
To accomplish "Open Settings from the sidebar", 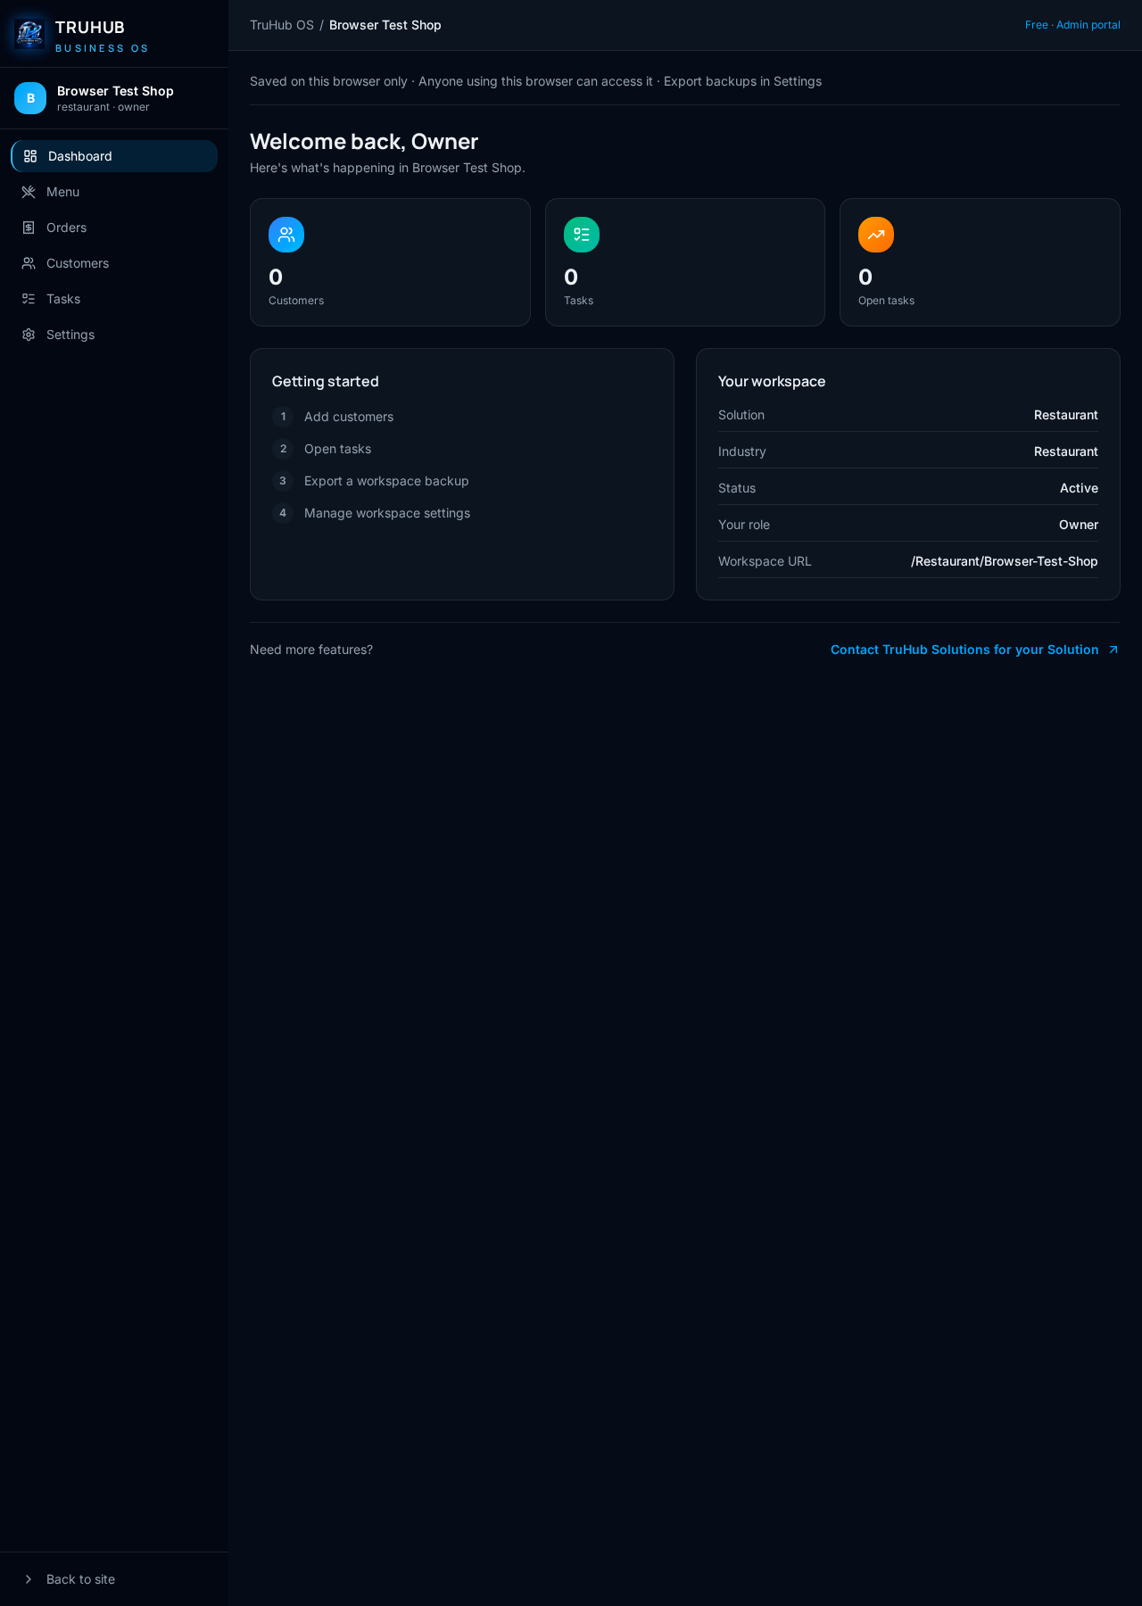I will click(x=114, y=335).
